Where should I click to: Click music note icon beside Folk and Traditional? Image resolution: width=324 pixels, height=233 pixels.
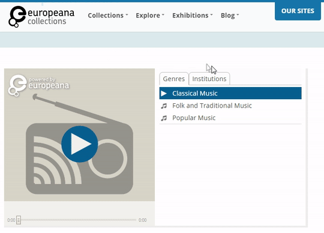(164, 106)
